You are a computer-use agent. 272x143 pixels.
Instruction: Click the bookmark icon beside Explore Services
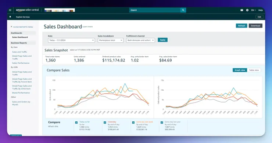tap(10, 17)
